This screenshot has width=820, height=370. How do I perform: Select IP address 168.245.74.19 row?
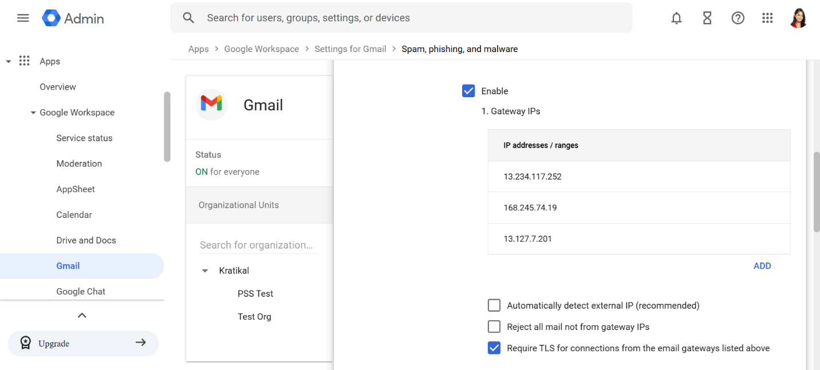(639, 208)
